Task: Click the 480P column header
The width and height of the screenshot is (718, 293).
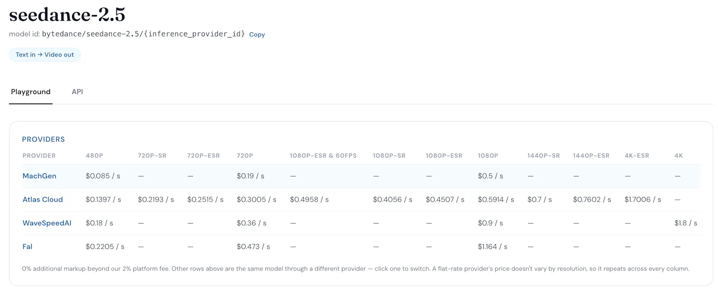Action: click(x=94, y=156)
